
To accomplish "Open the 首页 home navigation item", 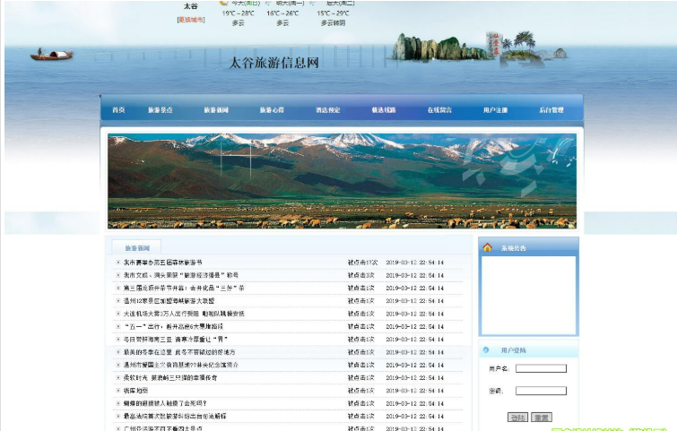I will (118, 110).
